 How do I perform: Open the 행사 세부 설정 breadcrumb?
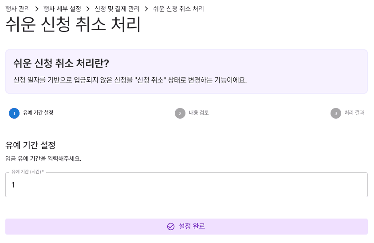tap(62, 8)
